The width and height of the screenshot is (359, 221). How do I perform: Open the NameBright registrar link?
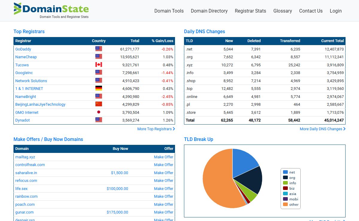tap(26, 96)
